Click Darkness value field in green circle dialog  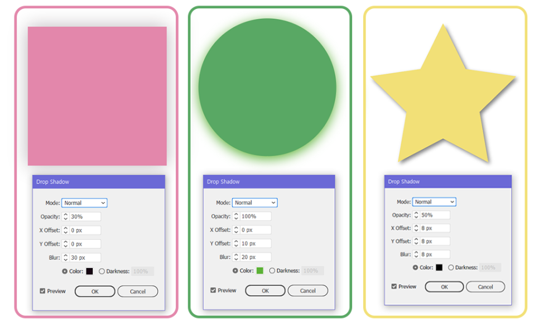[x=312, y=271]
